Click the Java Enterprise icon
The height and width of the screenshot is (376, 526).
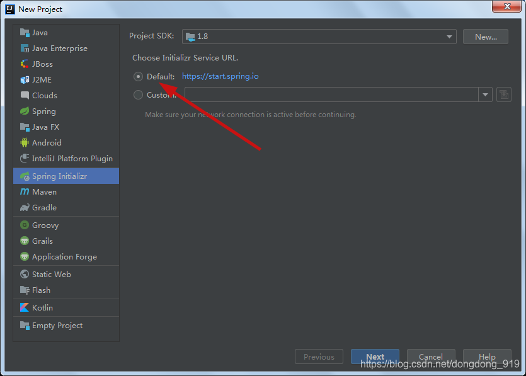25,48
